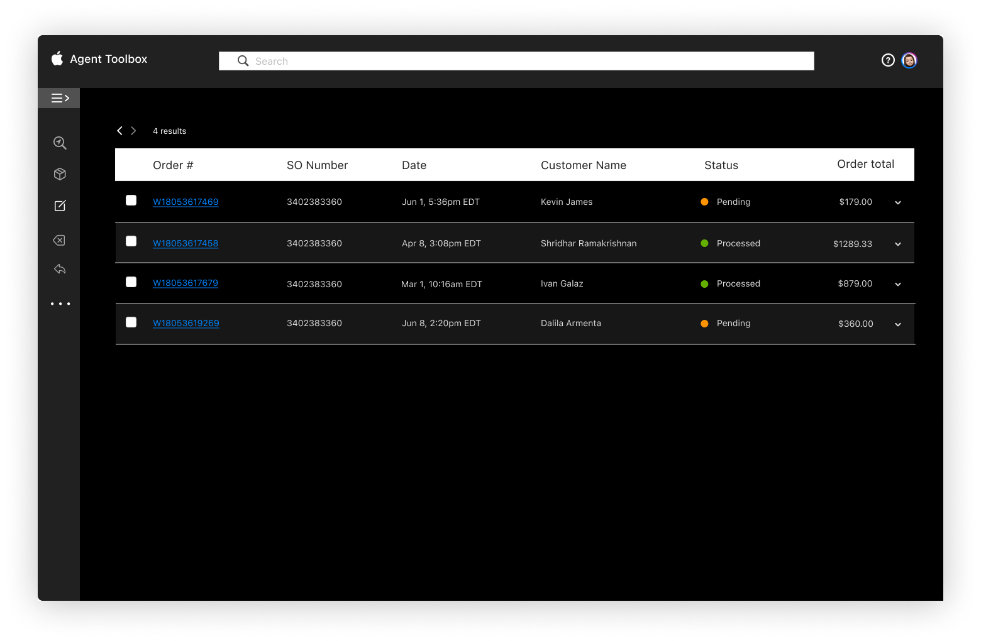Select the returns tool in sidebar
The width and height of the screenshot is (981, 641).
pyautogui.click(x=58, y=269)
